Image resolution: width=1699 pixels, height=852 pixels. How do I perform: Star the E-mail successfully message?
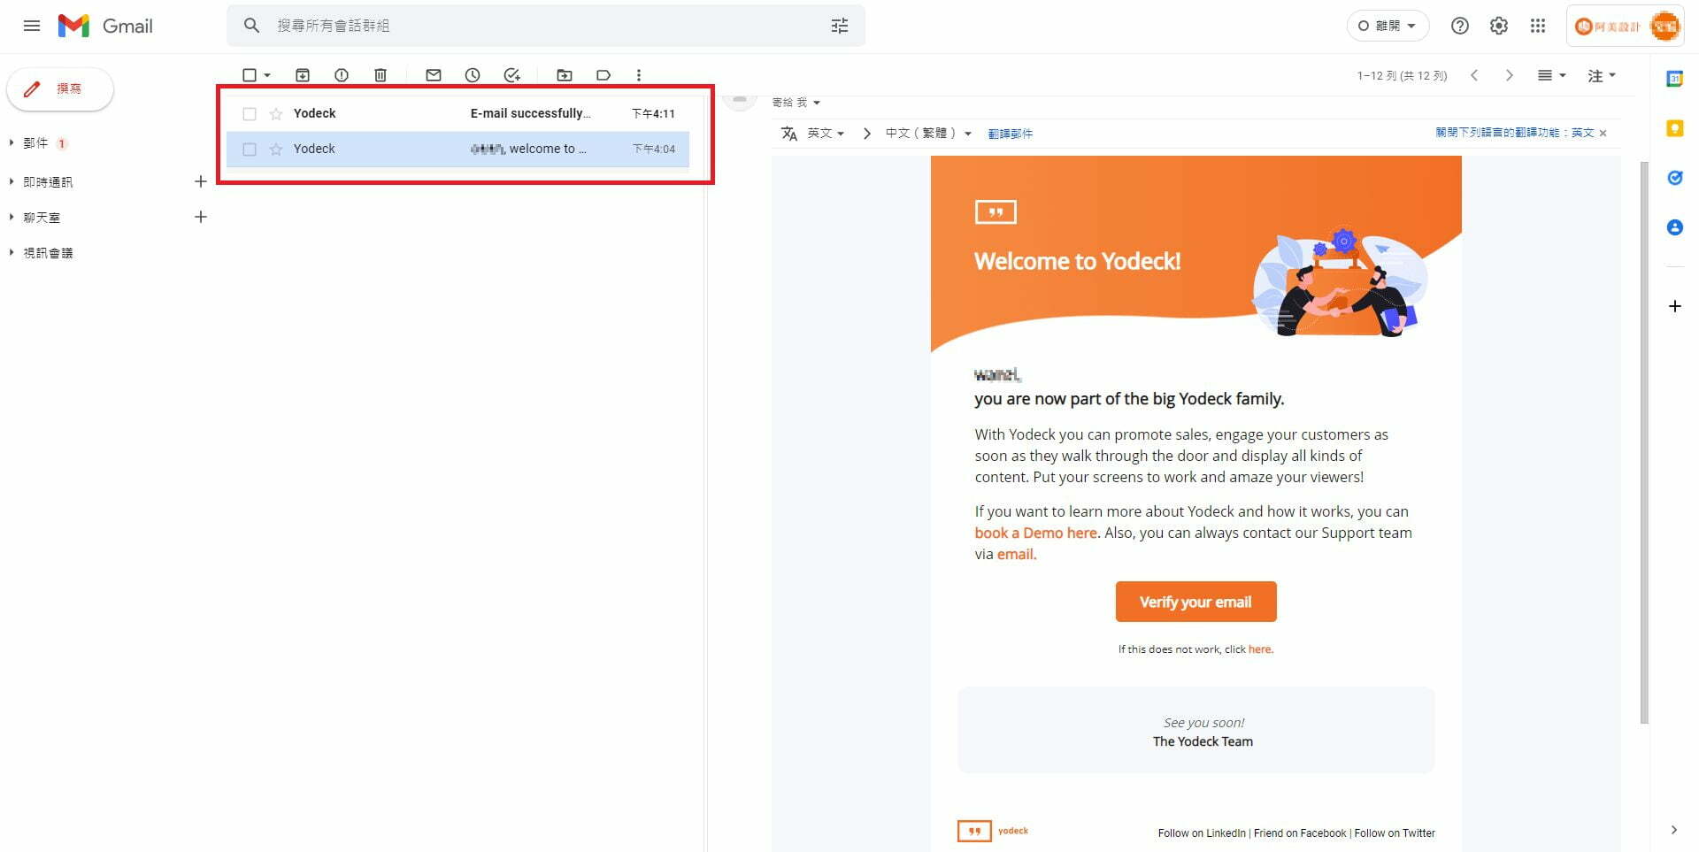click(276, 113)
